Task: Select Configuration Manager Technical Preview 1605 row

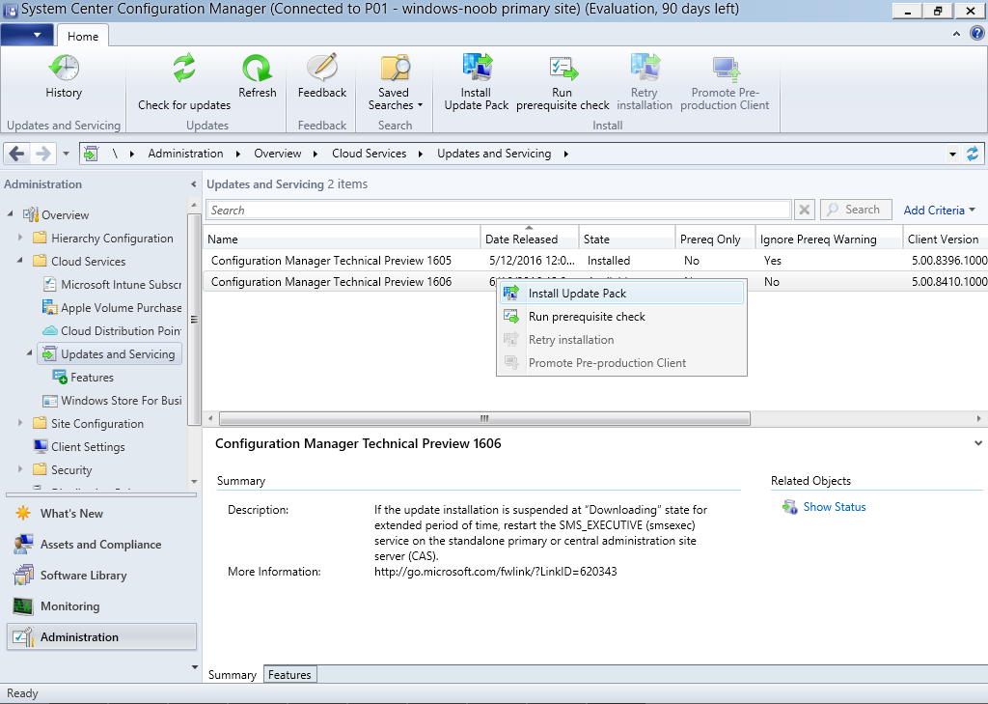Action: 594,261
